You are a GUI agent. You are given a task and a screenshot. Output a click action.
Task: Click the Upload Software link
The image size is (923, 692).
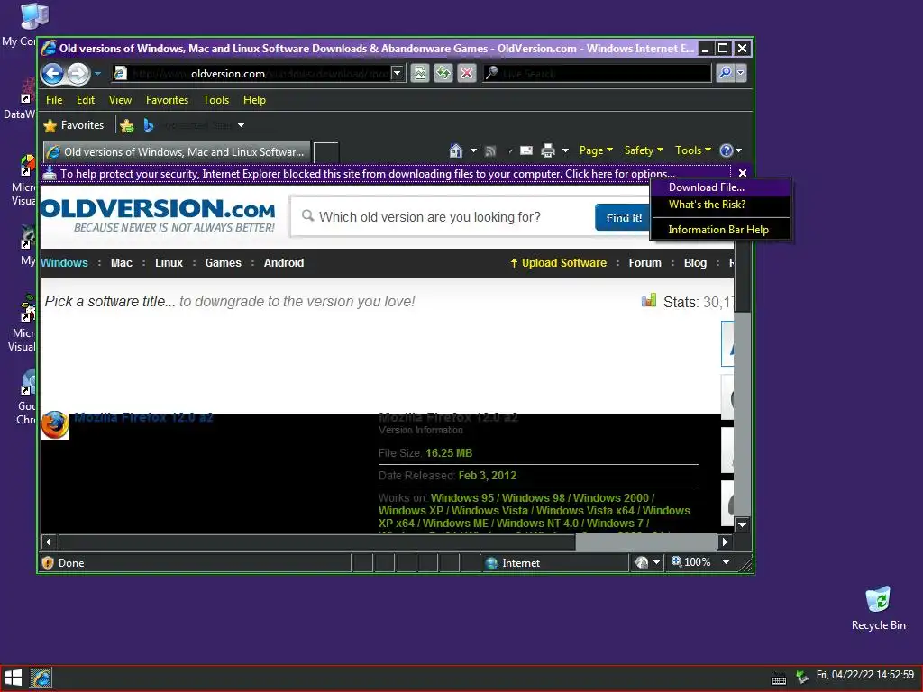558,263
